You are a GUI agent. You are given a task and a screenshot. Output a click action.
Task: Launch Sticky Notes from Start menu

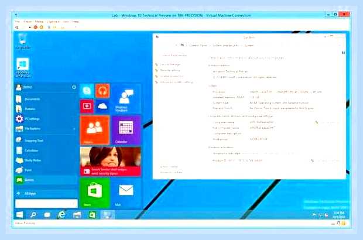point(46,160)
